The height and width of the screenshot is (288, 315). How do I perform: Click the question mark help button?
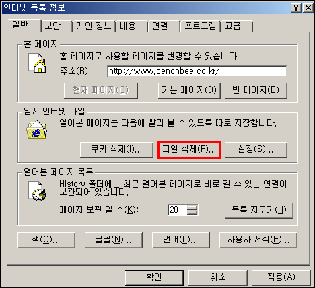click(x=296, y=8)
